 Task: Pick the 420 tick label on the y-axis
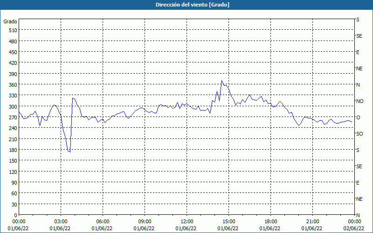pos(13,63)
